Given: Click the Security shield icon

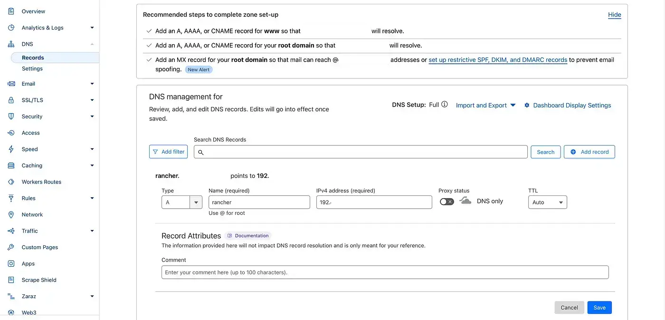Looking at the screenshot, I should [x=11, y=116].
